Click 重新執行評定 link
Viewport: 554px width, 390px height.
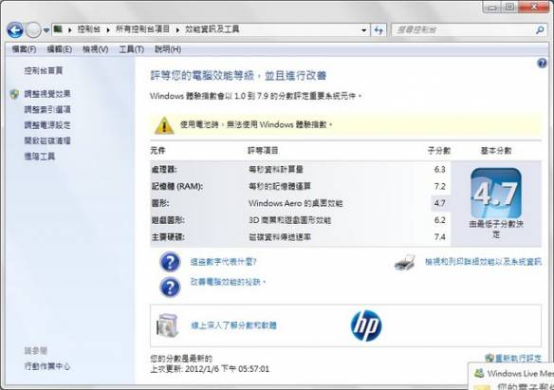(518, 358)
